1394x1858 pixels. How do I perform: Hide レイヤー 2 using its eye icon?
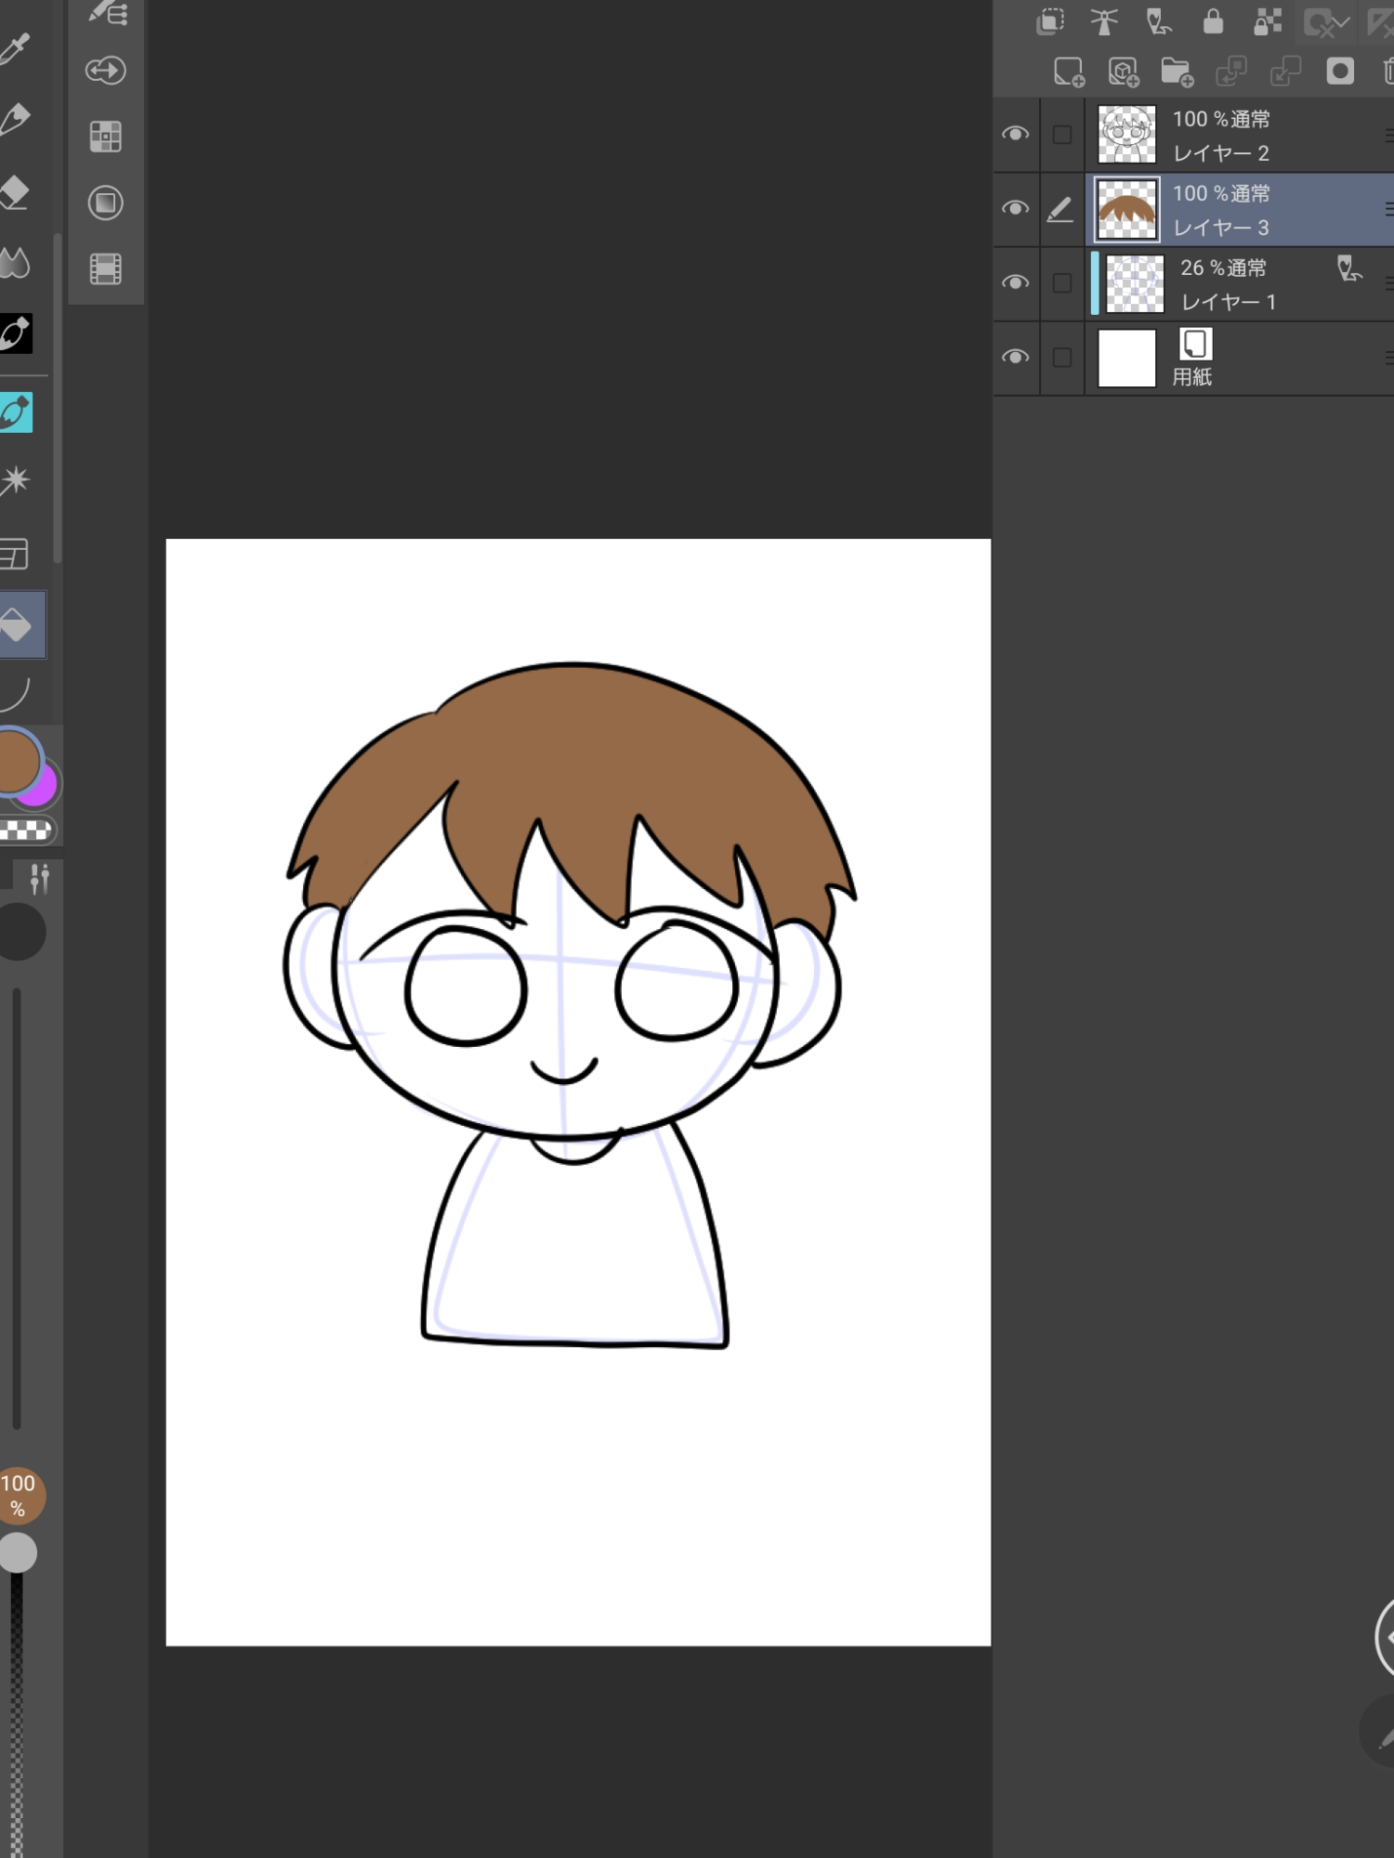point(1015,135)
